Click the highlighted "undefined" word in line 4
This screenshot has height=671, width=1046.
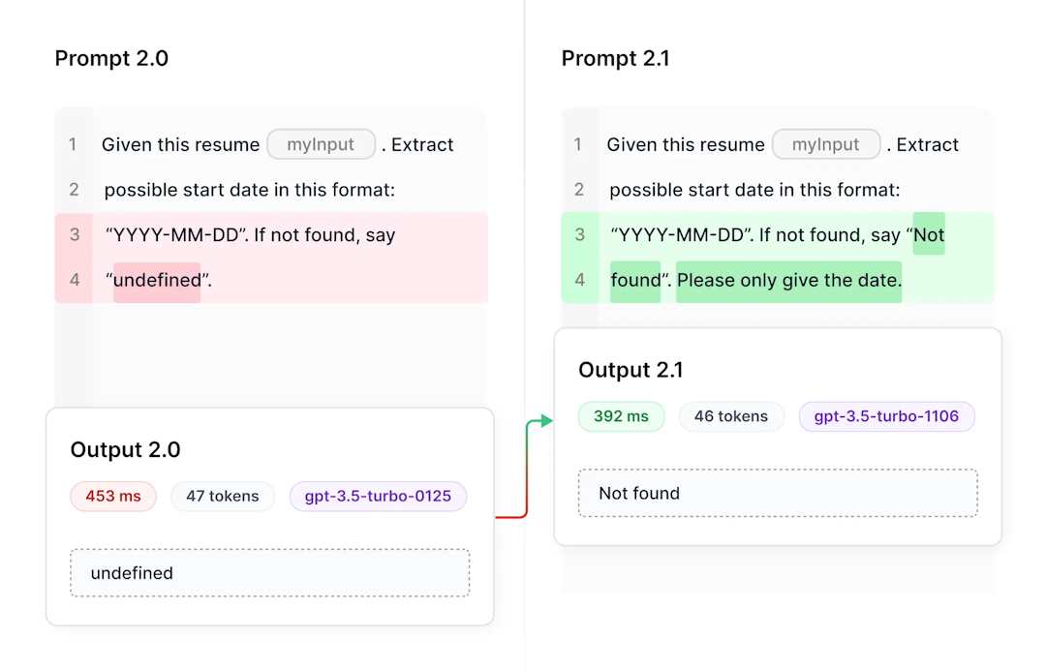157,281
